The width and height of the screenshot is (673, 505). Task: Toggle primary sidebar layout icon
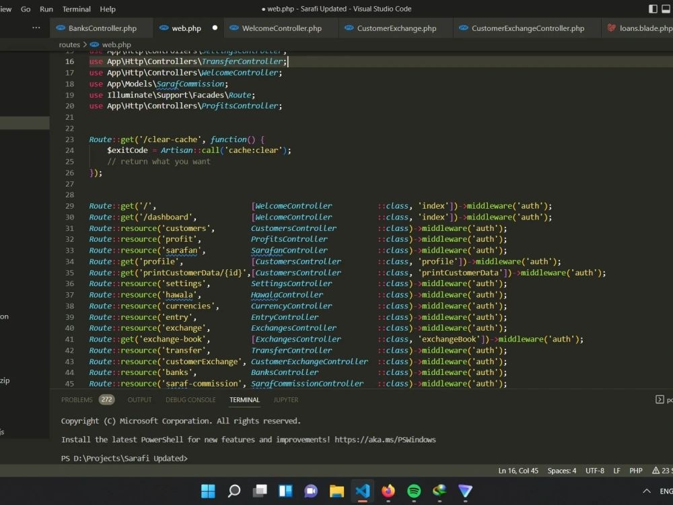(x=653, y=9)
